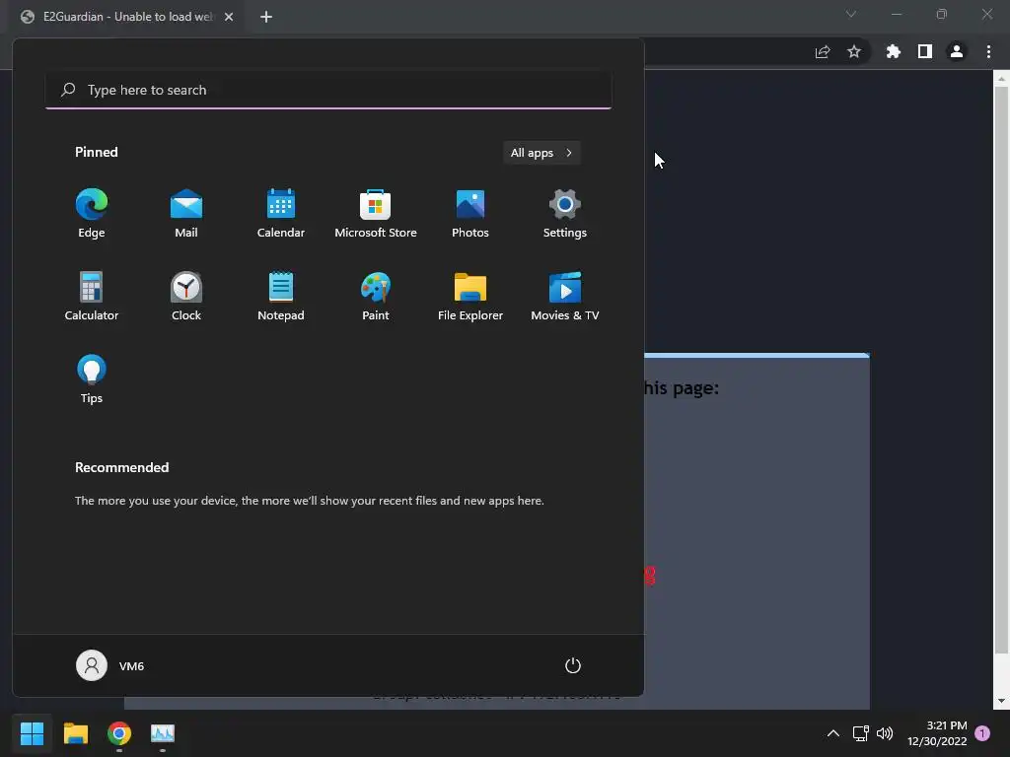Toggle the Chrome side panel

[925, 51]
